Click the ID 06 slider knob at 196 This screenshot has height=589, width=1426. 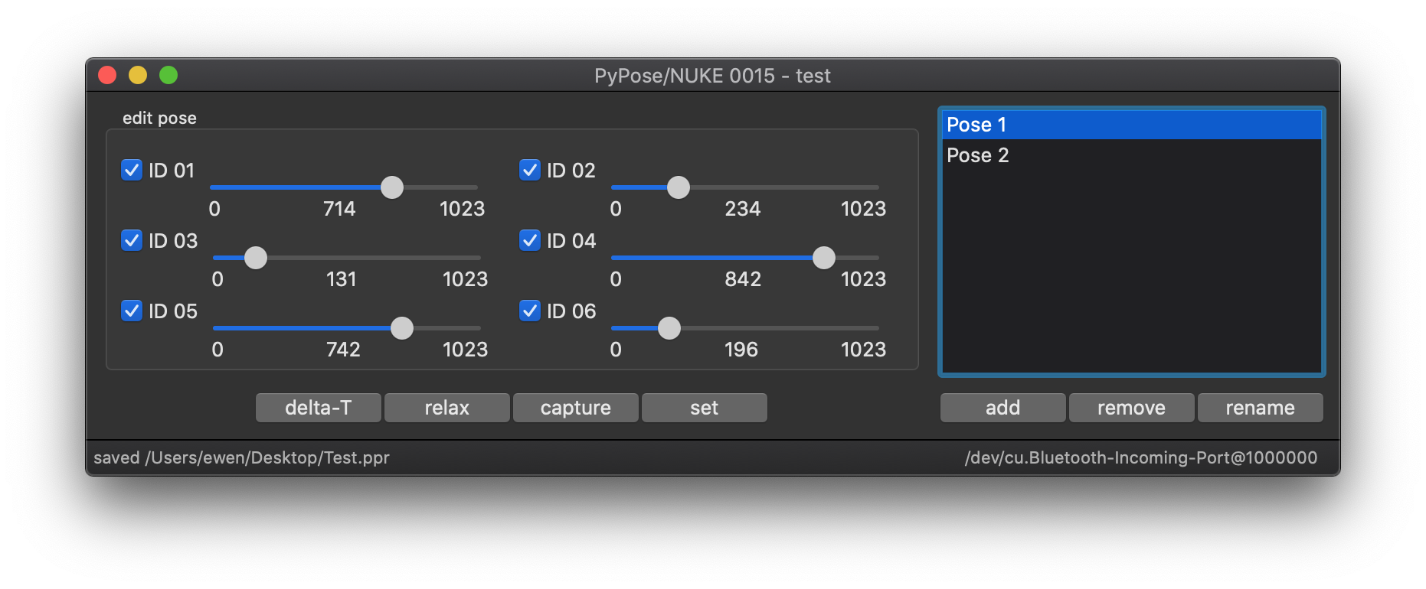[x=669, y=328]
